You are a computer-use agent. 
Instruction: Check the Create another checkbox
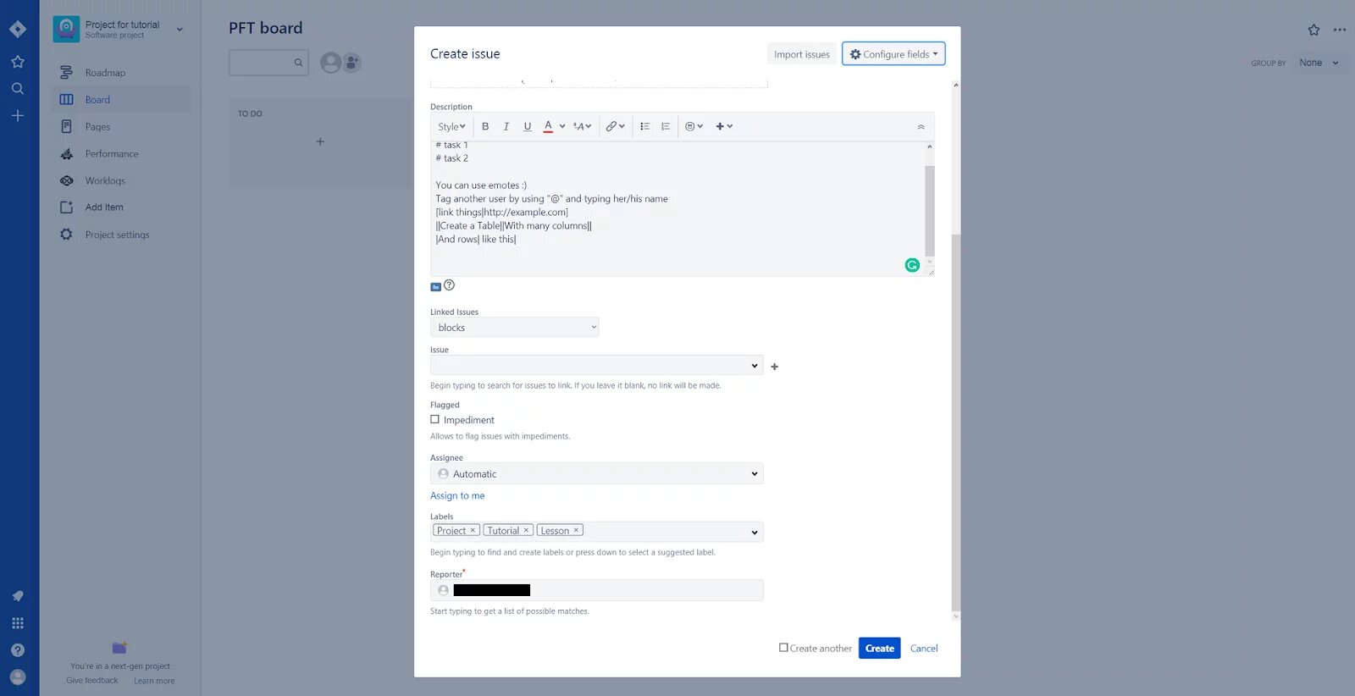pos(783,648)
